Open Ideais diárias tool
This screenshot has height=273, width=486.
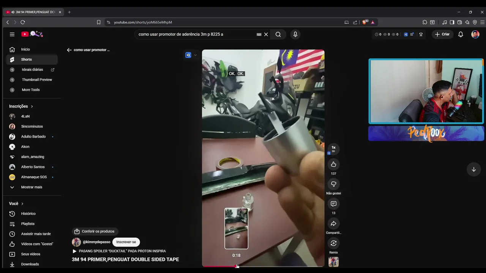pos(32,70)
